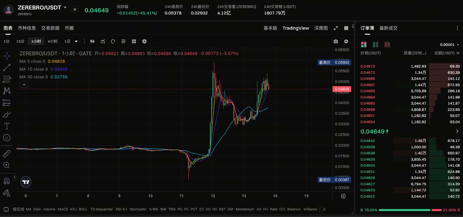Select the brush drawing tool

(x=7, y=114)
